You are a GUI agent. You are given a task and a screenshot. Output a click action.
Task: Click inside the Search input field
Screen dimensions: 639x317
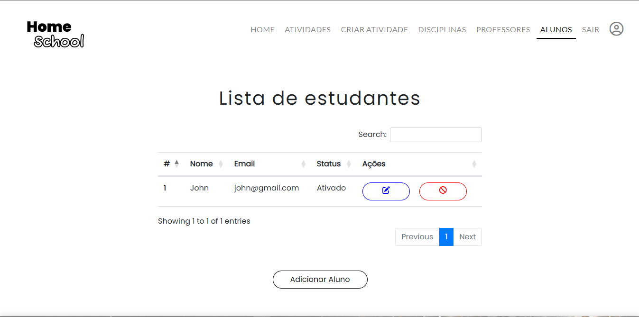pyautogui.click(x=435, y=135)
